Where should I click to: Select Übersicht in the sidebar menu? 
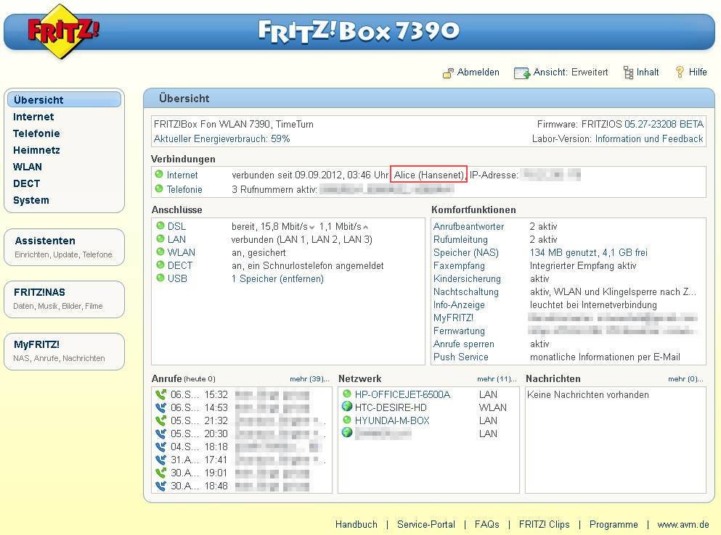65,99
